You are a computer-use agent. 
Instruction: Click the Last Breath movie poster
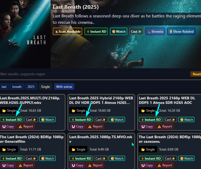(x=25, y=34)
